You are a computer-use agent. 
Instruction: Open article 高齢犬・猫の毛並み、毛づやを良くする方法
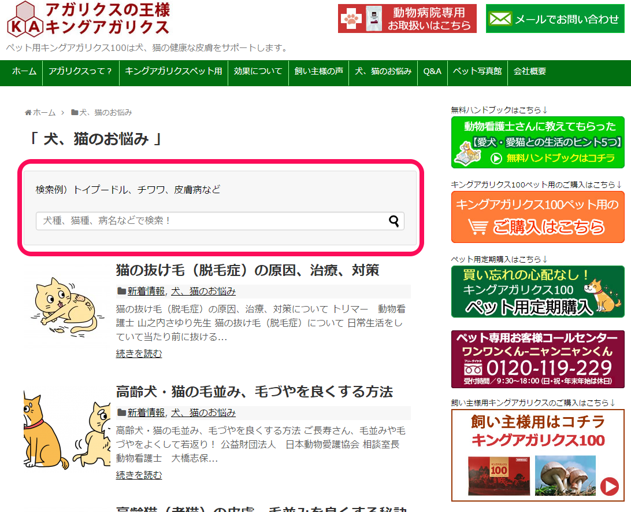[254, 392]
